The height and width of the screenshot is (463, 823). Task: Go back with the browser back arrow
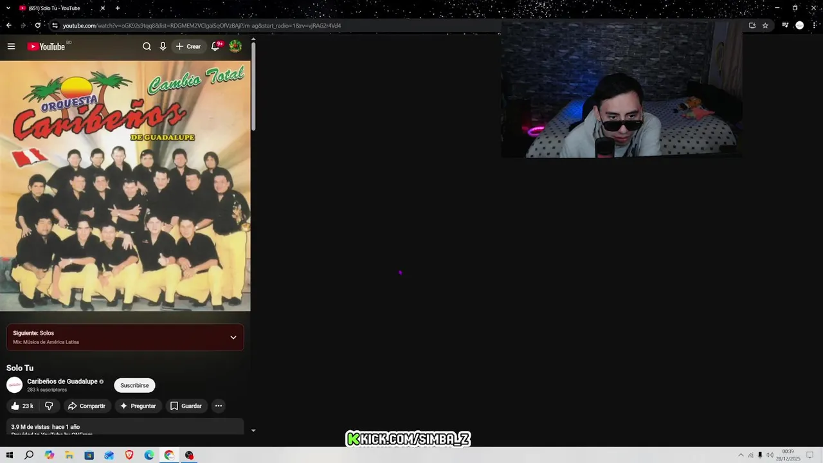click(x=8, y=26)
